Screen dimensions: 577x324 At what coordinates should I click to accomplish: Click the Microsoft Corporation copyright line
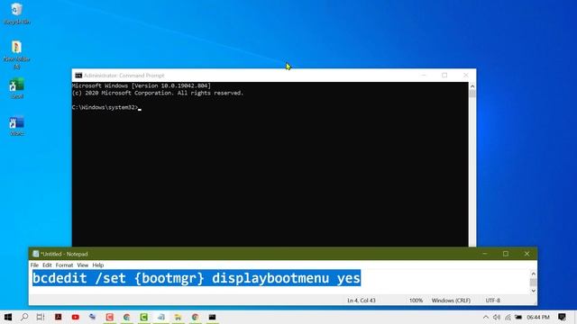[158, 93]
